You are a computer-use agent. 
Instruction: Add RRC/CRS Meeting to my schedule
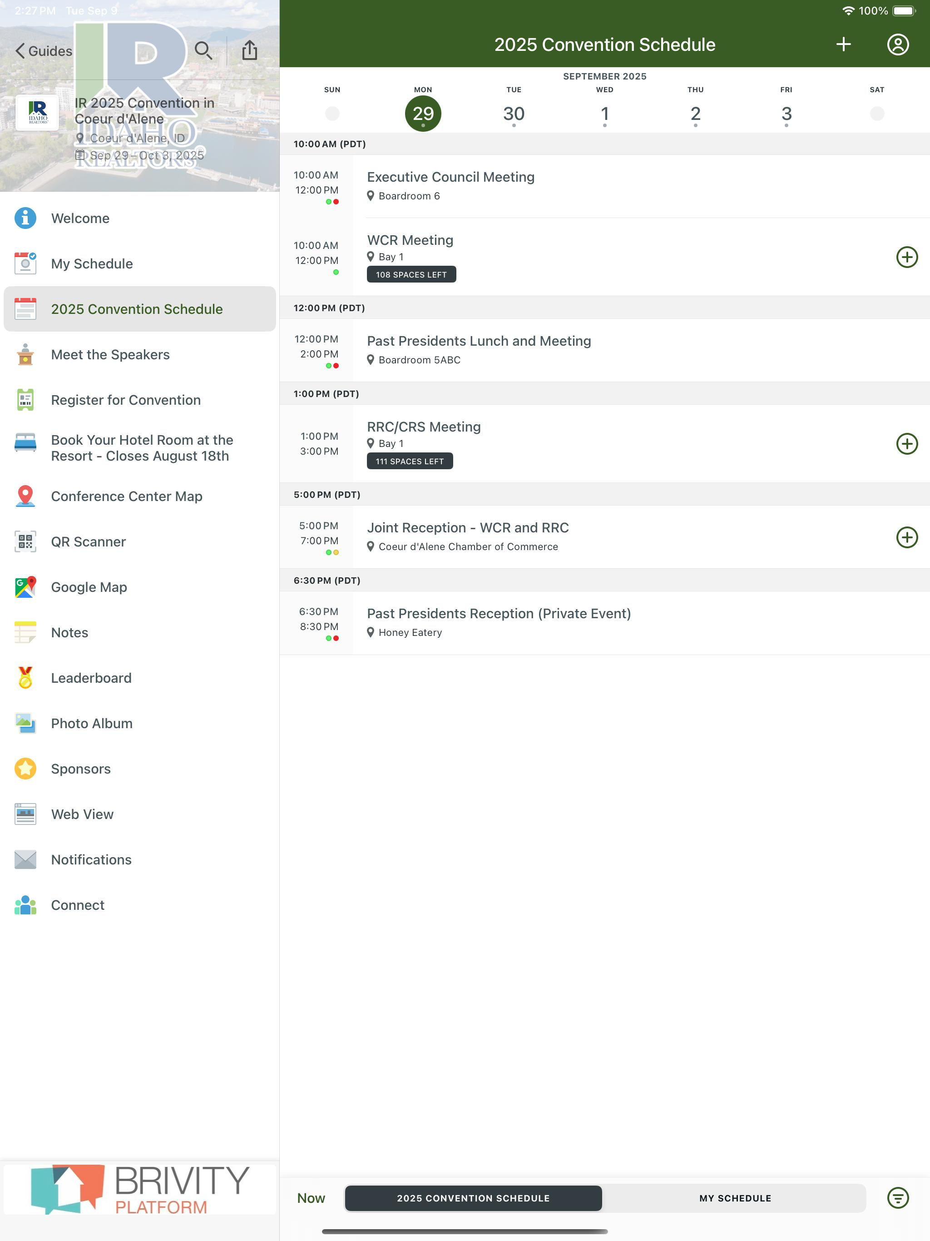pyautogui.click(x=906, y=444)
